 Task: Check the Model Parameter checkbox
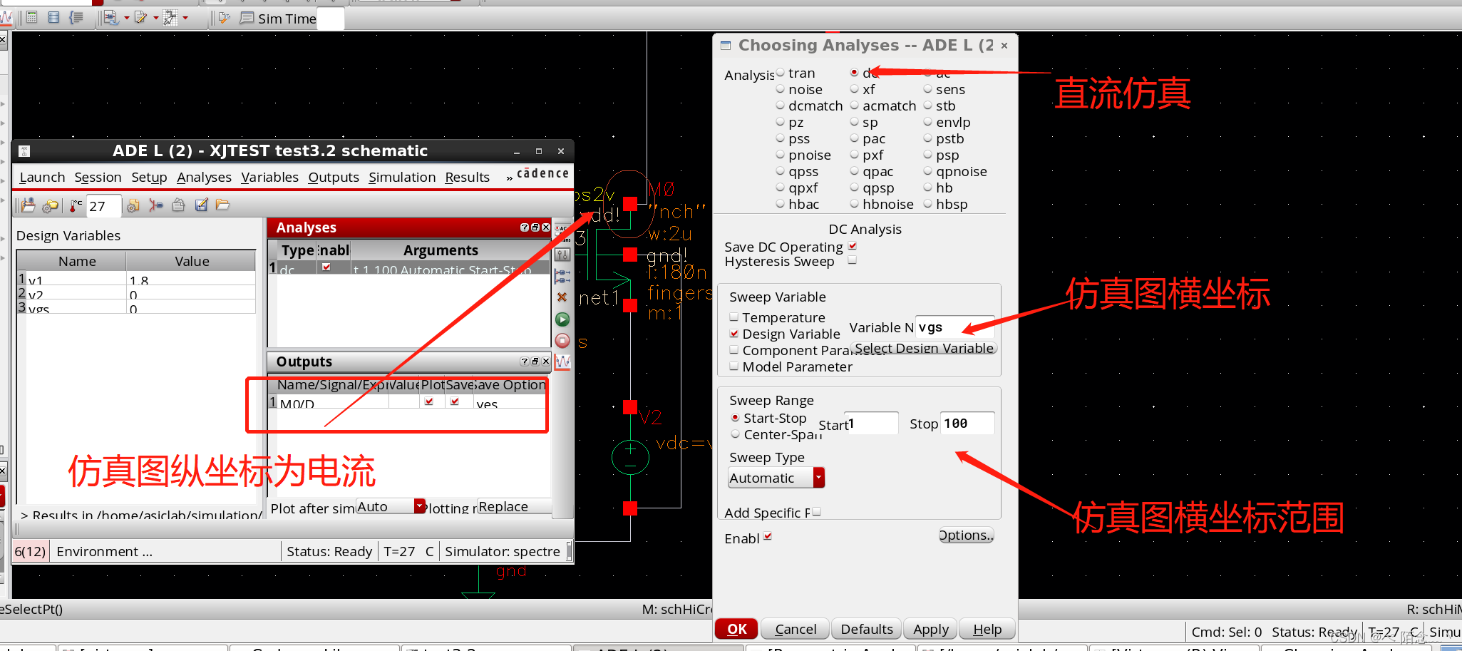point(734,366)
